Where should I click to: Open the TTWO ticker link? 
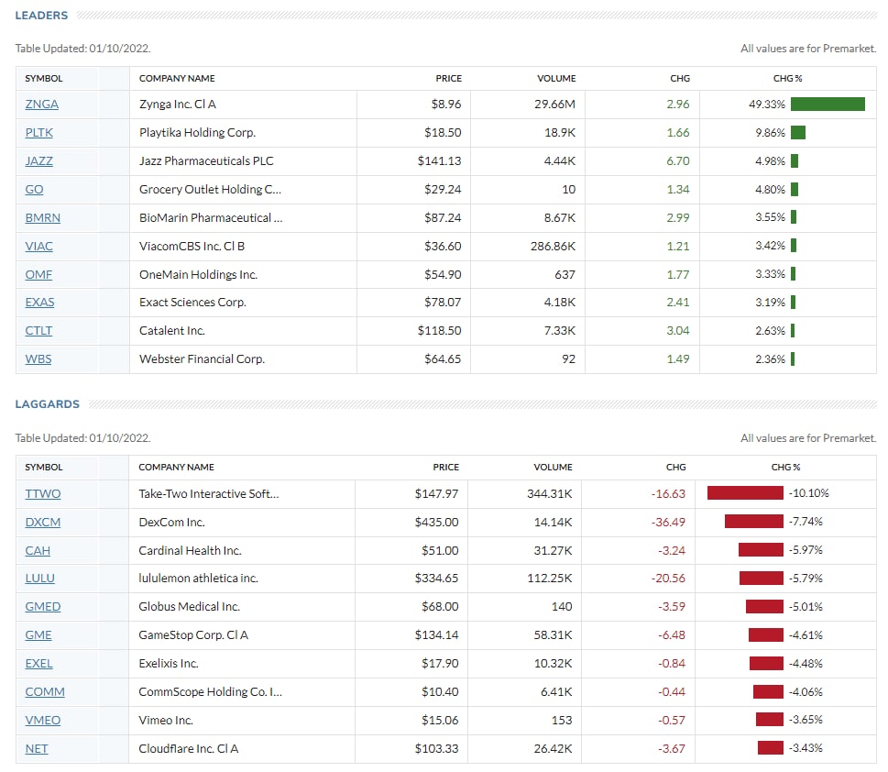point(42,494)
